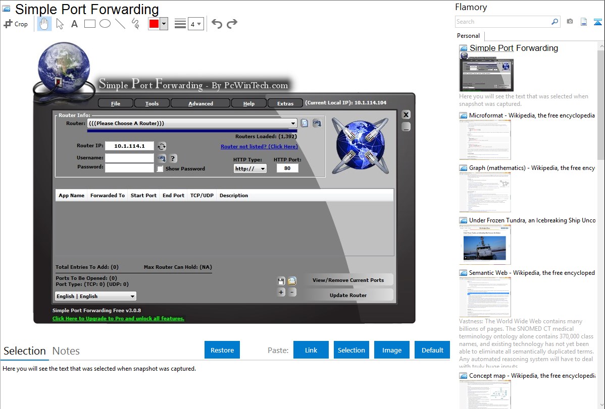Click the End Port column header
The image size is (605, 409).
click(173, 196)
